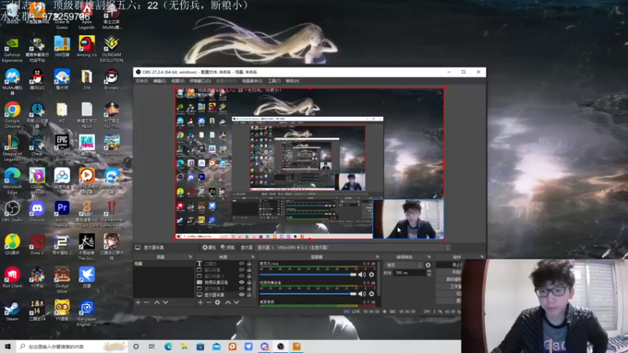
Task: Toggle lock on 视频采集设备 source
Action: point(249,282)
